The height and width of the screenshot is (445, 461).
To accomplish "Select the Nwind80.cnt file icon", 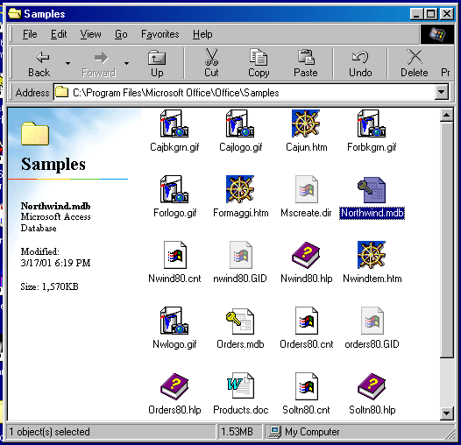I will [175, 255].
